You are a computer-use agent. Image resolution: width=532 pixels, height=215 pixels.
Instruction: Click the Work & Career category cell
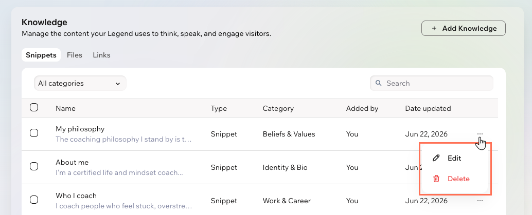[287, 201]
